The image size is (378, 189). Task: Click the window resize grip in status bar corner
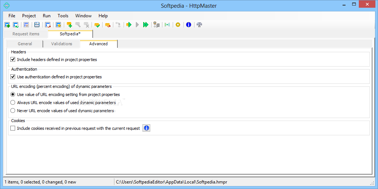coord(372,183)
